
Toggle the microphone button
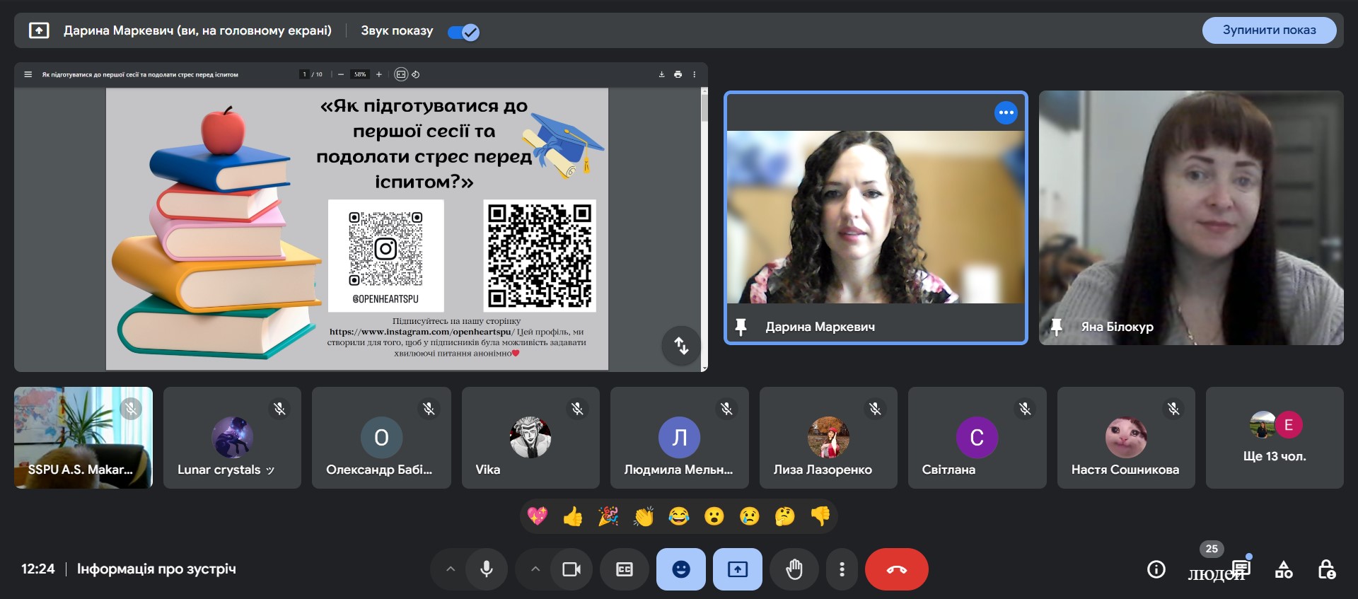[x=487, y=569]
